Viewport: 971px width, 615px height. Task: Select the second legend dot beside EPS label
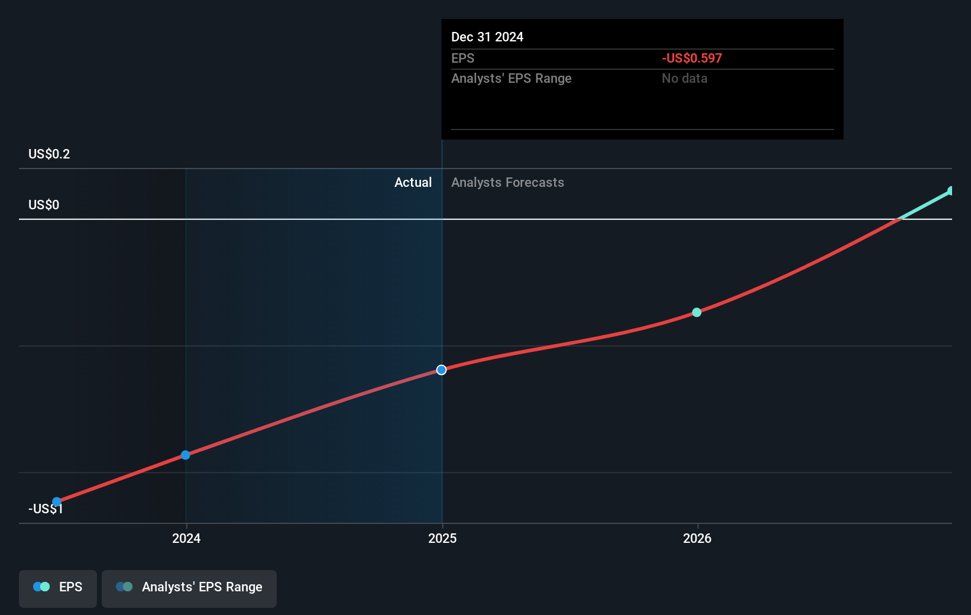pyautogui.click(x=46, y=587)
